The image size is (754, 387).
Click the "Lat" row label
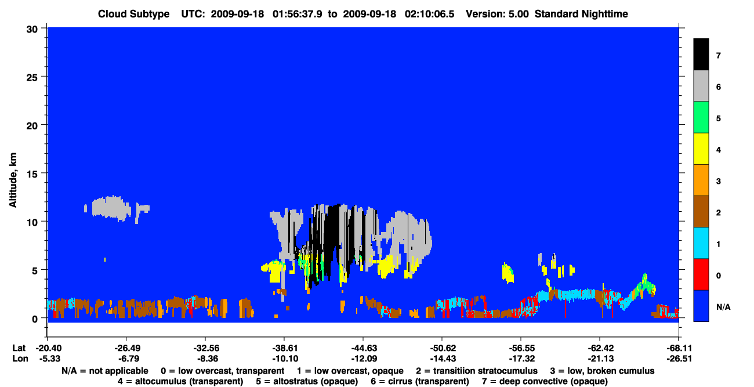(x=19, y=349)
